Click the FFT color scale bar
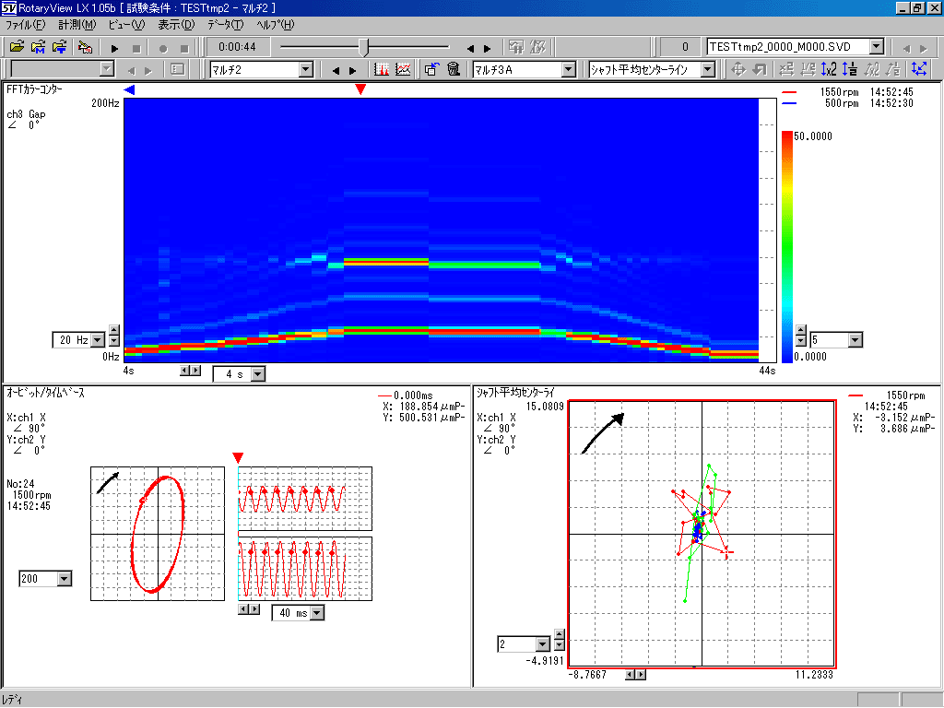The height and width of the screenshot is (708, 944). pyautogui.click(x=787, y=246)
